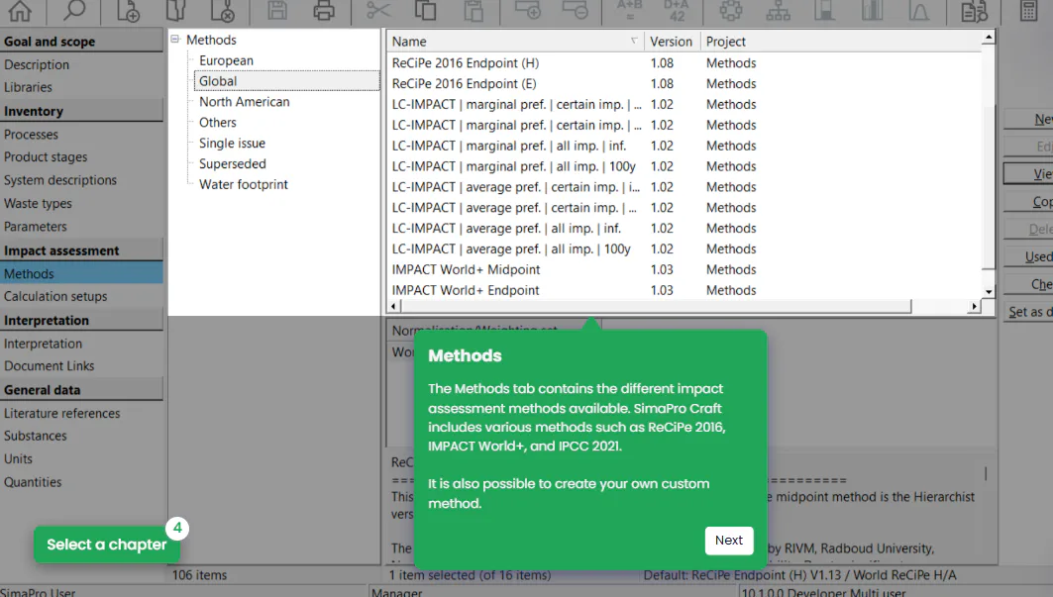Click the horizontal scroll right arrow
Viewport: 1053px width, 597px height.
(x=974, y=306)
